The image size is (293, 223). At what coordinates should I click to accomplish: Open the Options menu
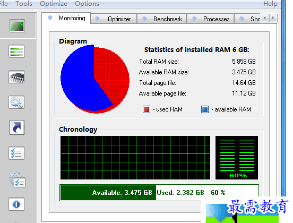click(87, 4)
